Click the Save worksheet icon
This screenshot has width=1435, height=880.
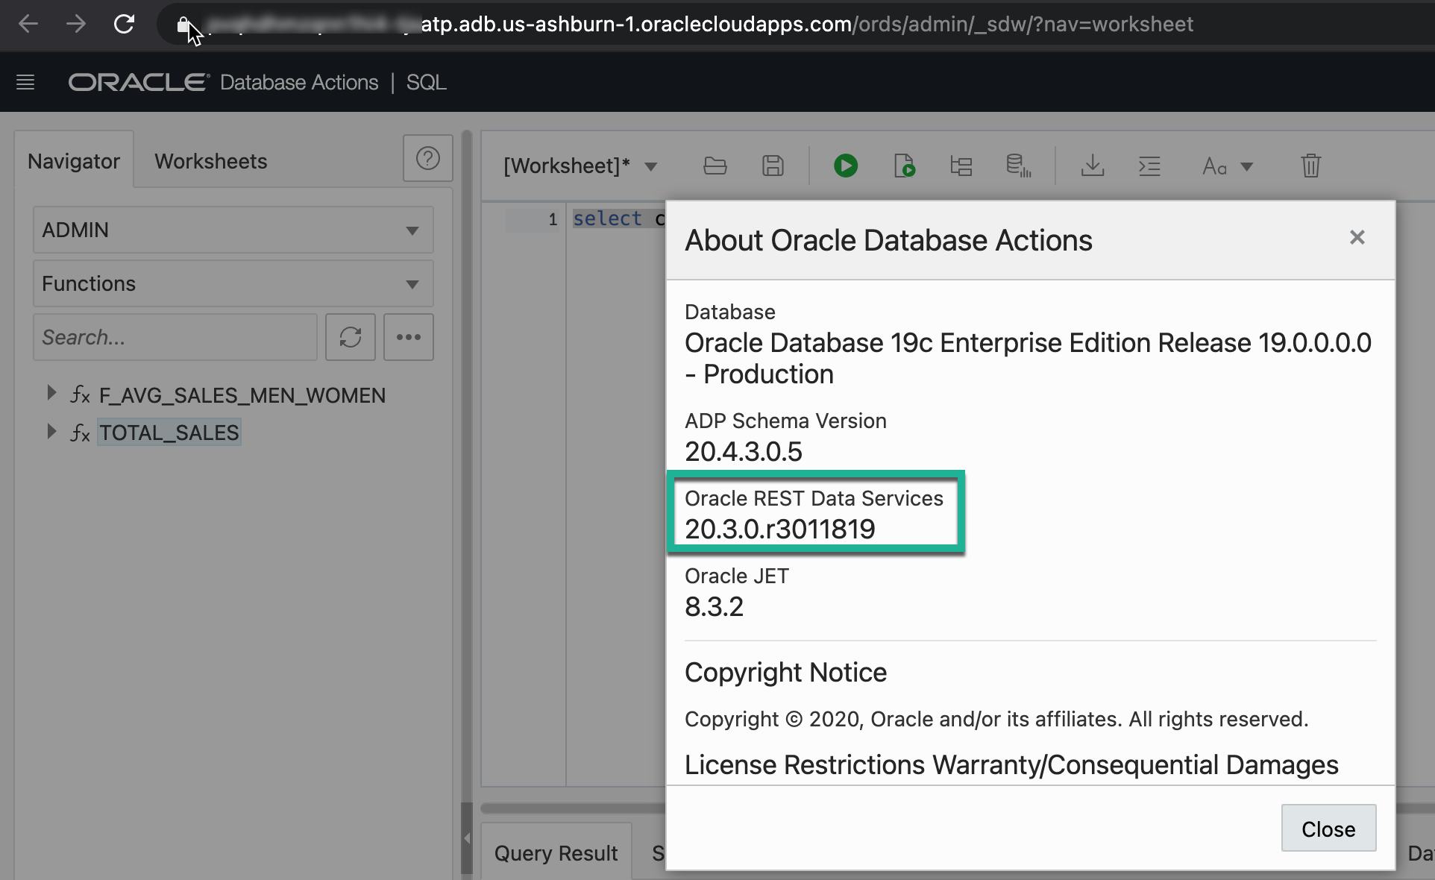click(x=773, y=166)
